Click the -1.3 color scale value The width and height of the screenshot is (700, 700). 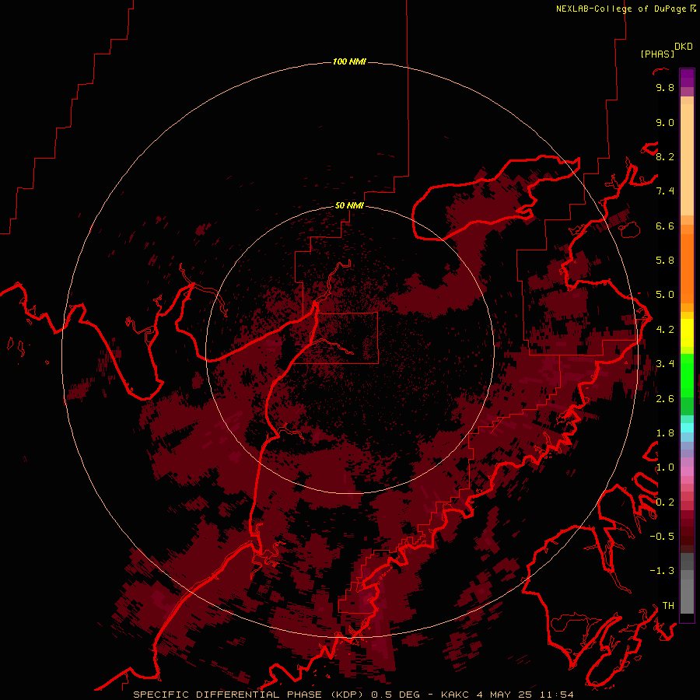point(662,571)
